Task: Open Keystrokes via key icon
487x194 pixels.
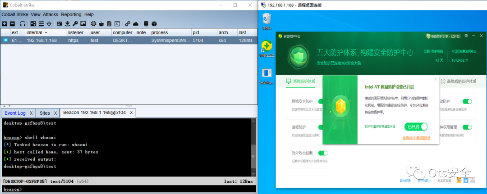Action: point(75,23)
